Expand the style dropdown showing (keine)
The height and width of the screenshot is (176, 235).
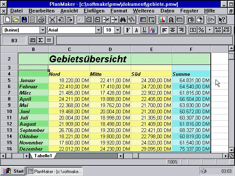[43, 30]
